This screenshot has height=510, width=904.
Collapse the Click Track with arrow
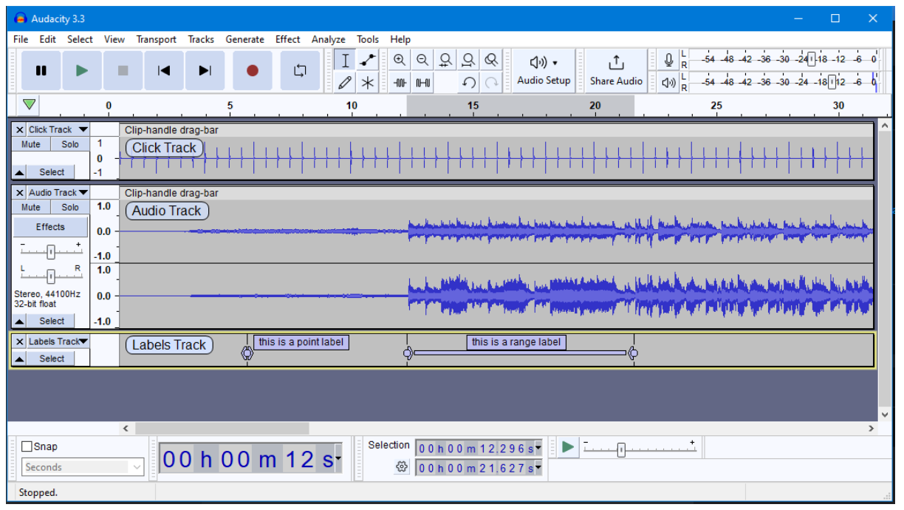click(x=20, y=172)
